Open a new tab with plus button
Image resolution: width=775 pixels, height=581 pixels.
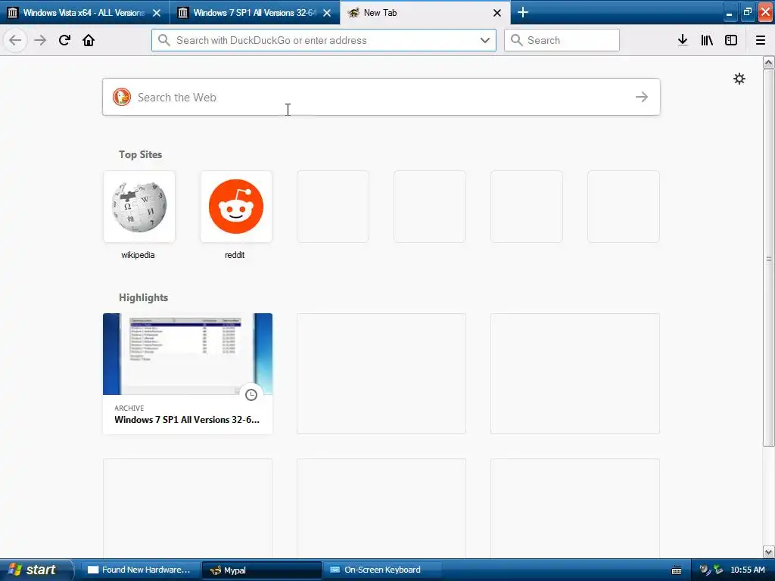pos(523,12)
